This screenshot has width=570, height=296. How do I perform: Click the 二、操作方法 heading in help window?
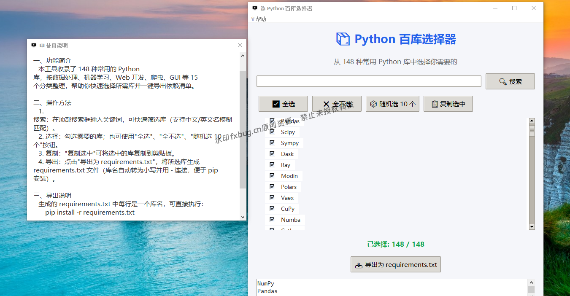[x=52, y=103]
